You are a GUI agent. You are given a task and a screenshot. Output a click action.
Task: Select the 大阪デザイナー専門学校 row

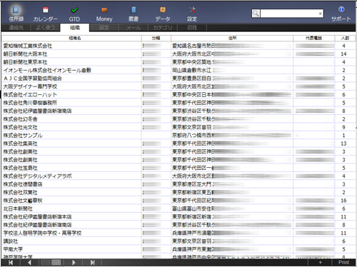click(x=178, y=86)
